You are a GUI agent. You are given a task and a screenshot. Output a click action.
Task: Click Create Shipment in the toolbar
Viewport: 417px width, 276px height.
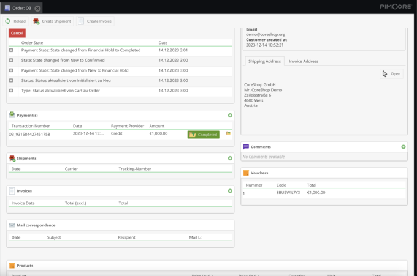[52, 21]
